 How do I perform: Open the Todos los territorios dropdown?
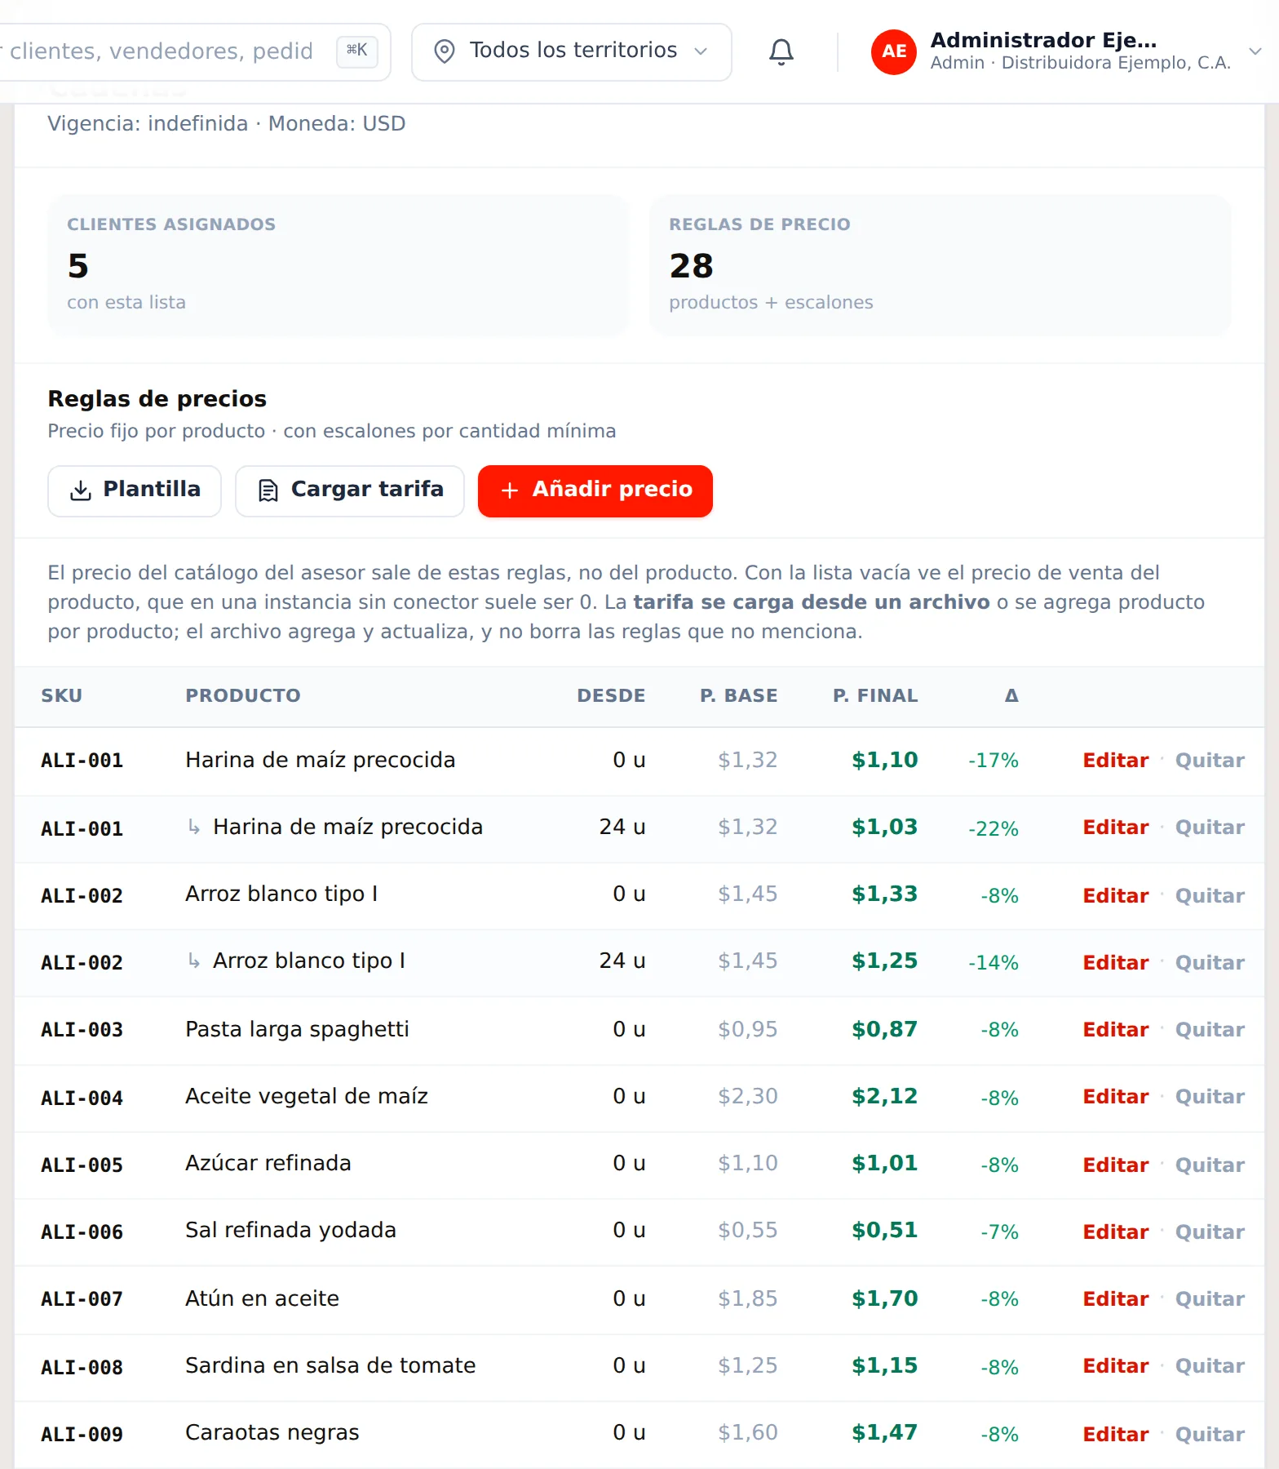pyautogui.click(x=572, y=51)
